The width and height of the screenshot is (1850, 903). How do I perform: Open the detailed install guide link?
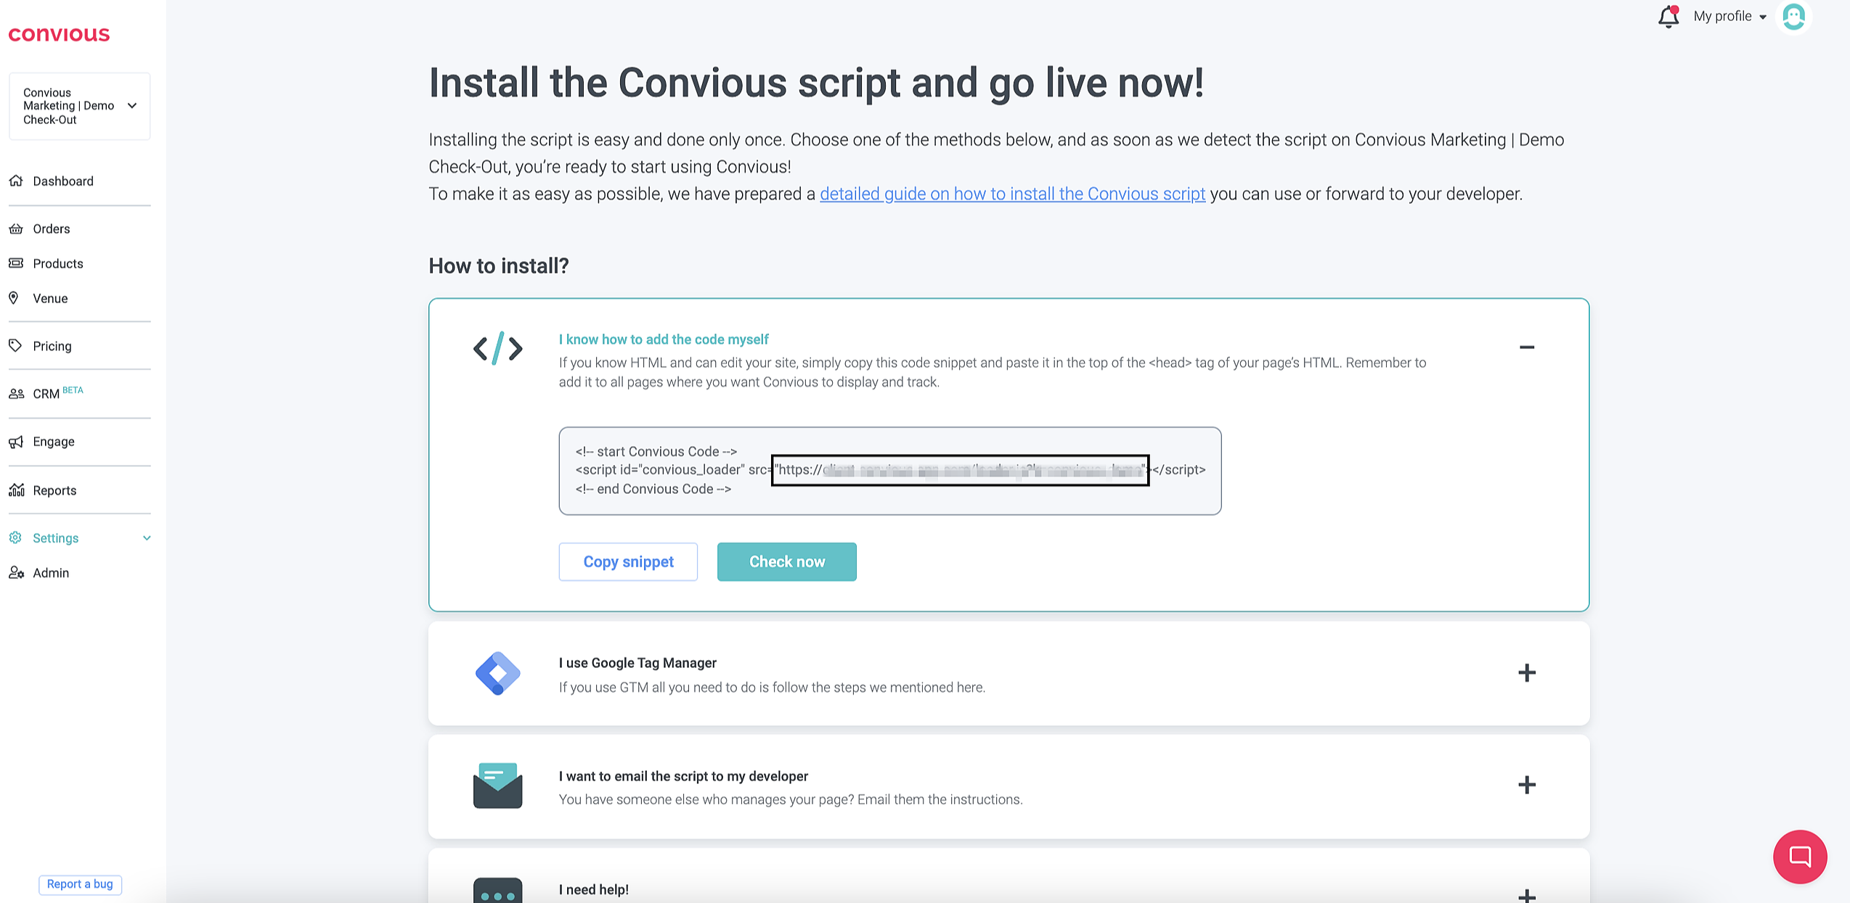click(1012, 194)
